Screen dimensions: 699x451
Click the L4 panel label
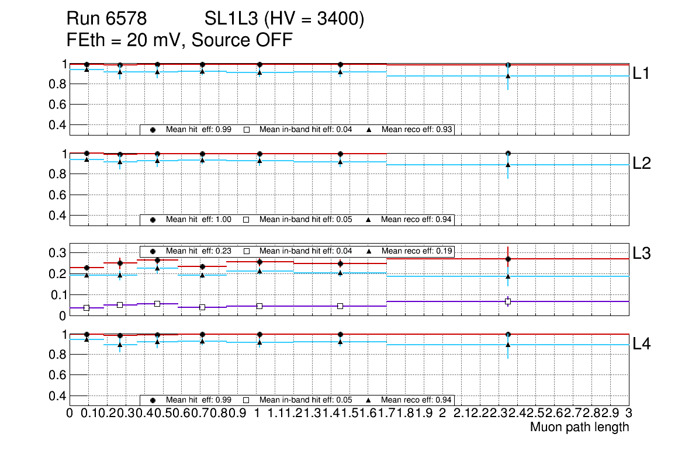pyautogui.click(x=642, y=344)
